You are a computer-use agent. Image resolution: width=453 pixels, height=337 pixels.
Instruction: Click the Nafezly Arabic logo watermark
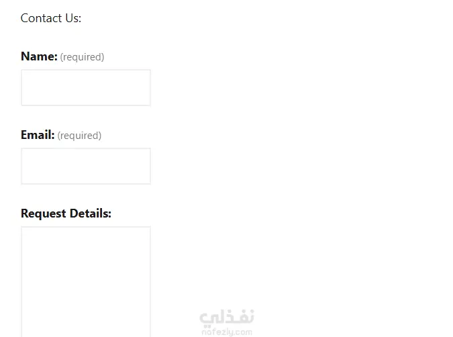tap(227, 317)
